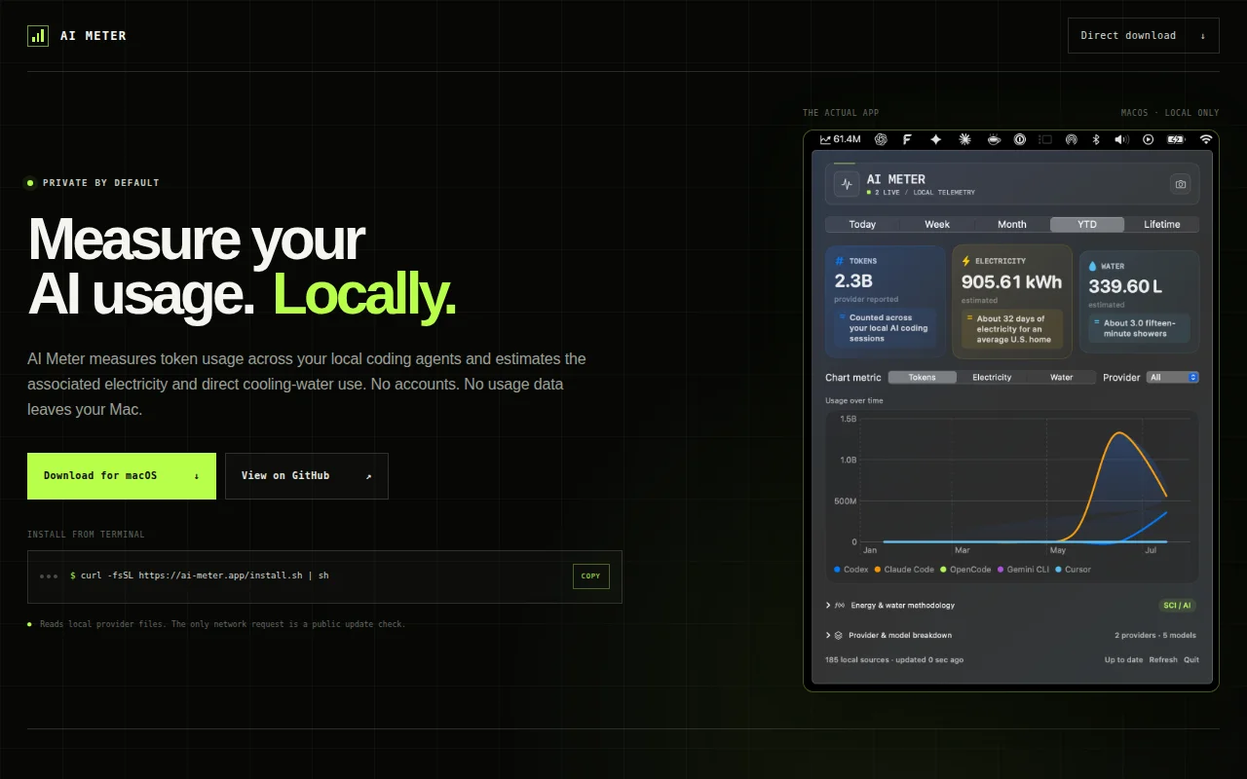Click the stacked layers icon beside Provider breakdown

point(839,635)
